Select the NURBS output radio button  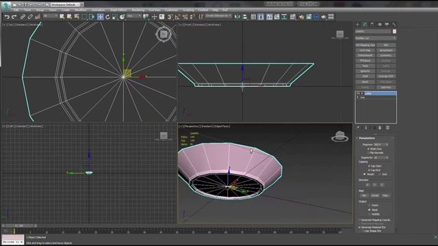point(370,214)
